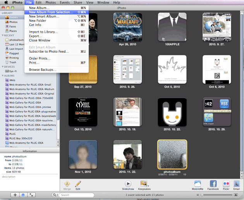
Task: Open Places in the sidebar
Action: tap(12, 31)
